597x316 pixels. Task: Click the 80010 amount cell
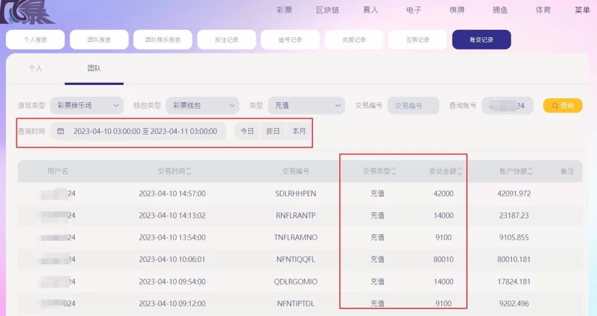(x=444, y=260)
